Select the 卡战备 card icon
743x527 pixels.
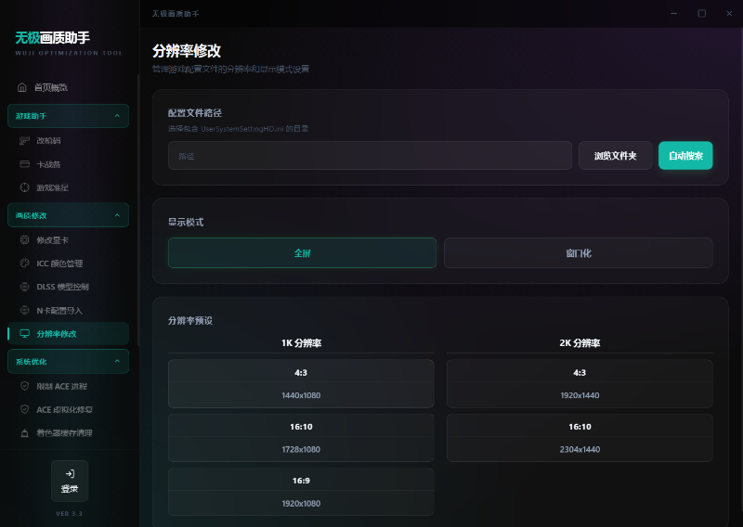pos(25,164)
